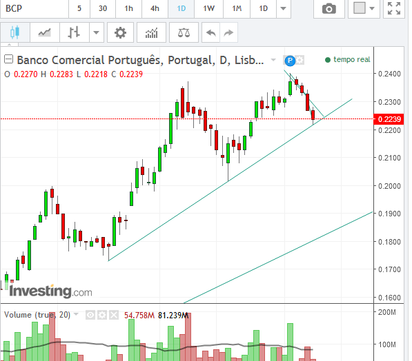Redo the chart action
The image size is (412, 361).
pos(228,32)
